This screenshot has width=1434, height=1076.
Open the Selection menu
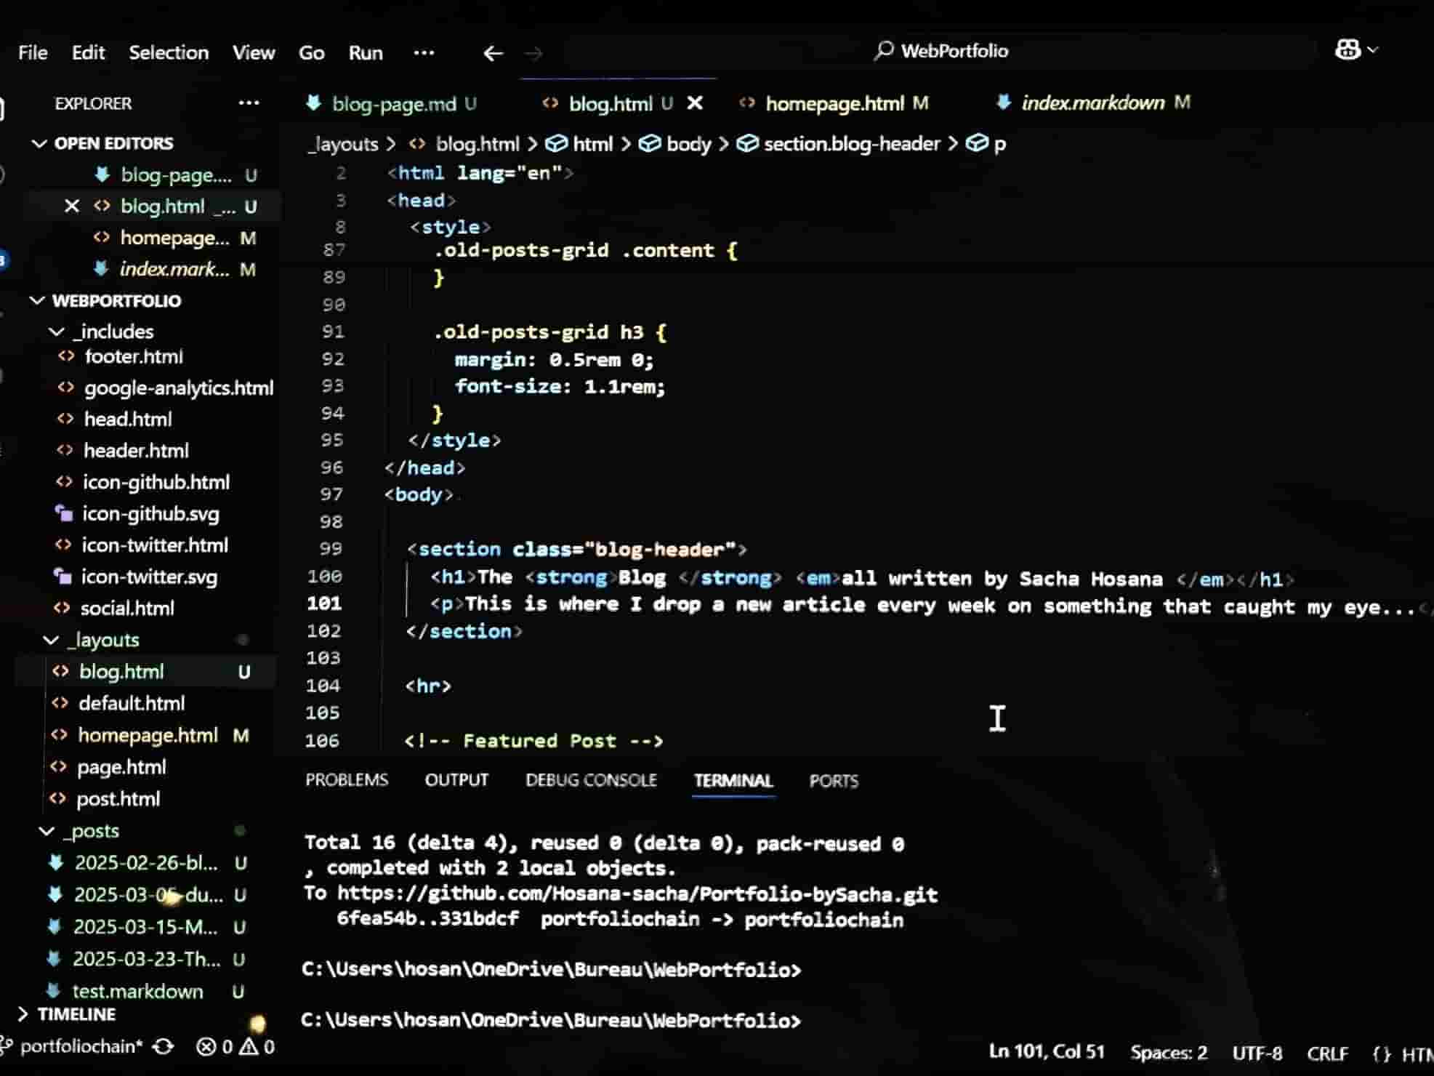(169, 53)
